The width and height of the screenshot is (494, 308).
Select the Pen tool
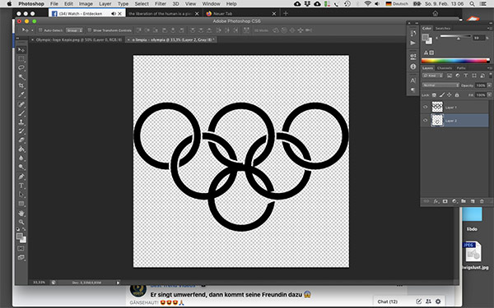(21, 177)
